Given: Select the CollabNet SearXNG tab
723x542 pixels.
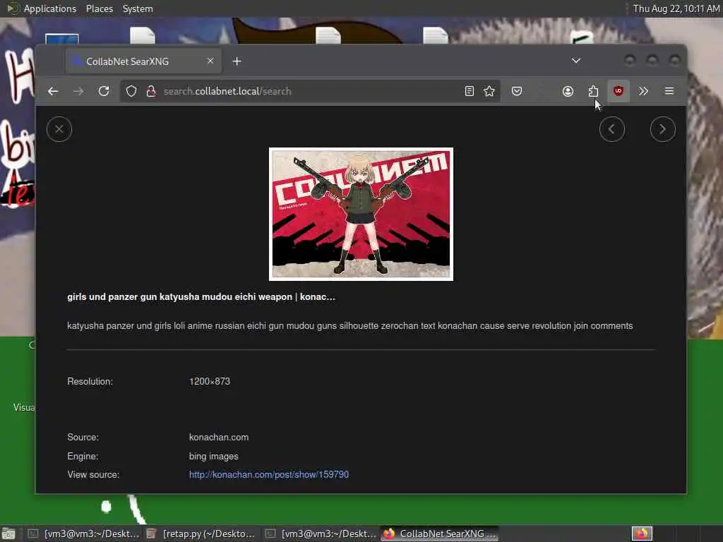Looking at the screenshot, I should 143,61.
